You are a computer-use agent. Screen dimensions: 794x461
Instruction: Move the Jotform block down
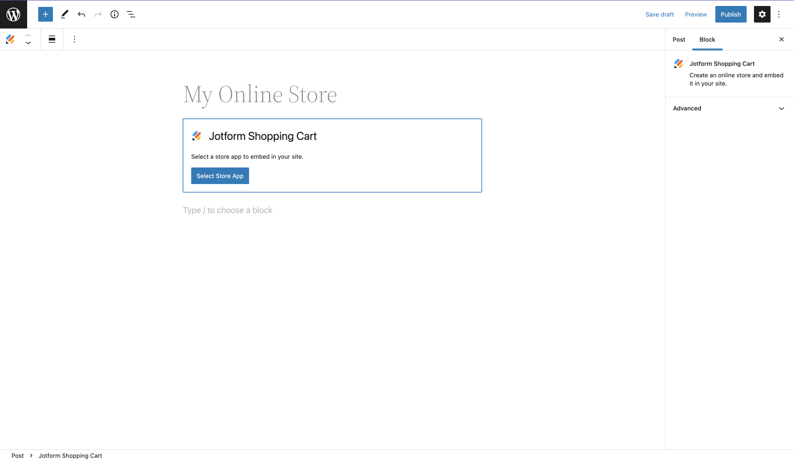(x=28, y=43)
